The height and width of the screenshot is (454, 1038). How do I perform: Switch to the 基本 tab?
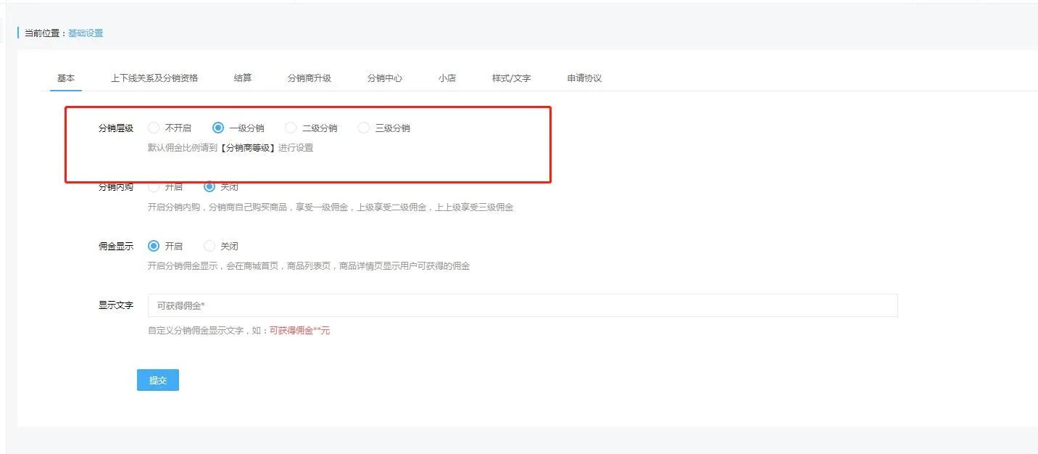66,78
